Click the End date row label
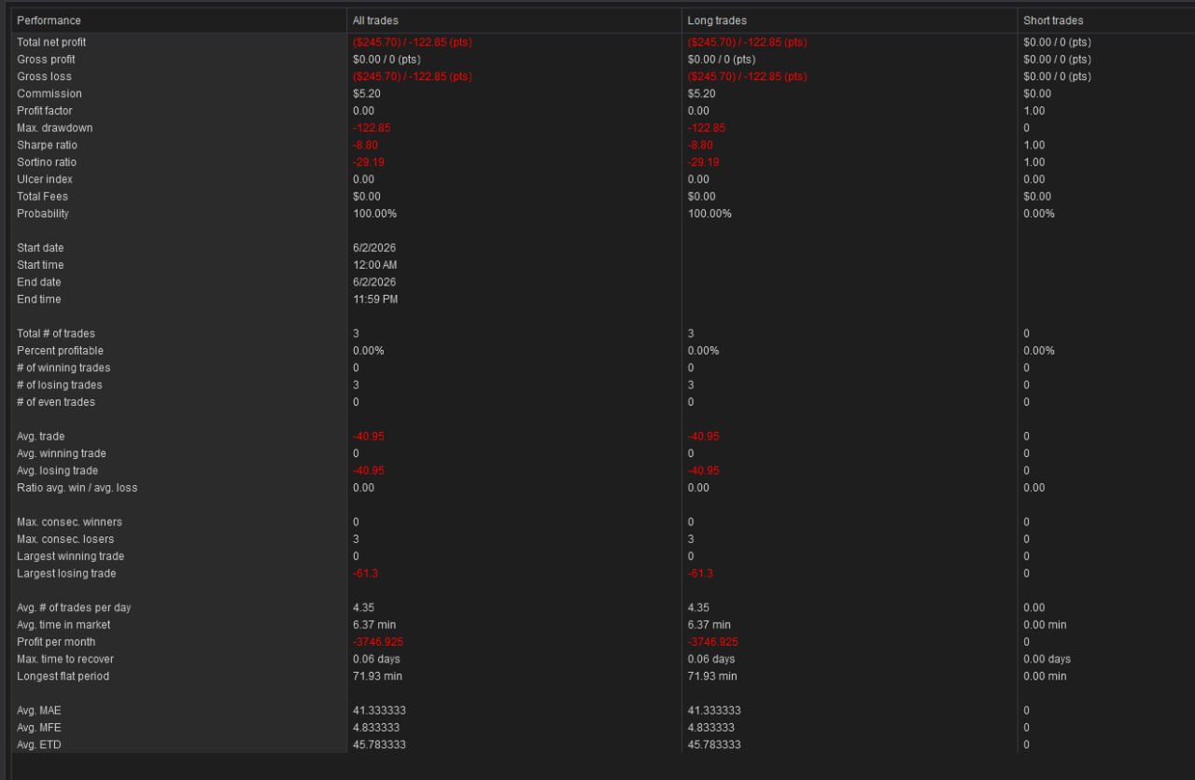 38,282
